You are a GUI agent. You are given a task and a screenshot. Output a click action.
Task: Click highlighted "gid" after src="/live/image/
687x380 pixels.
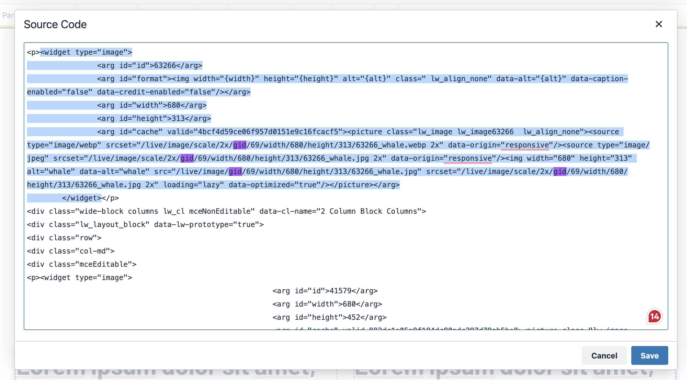(x=235, y=171)
